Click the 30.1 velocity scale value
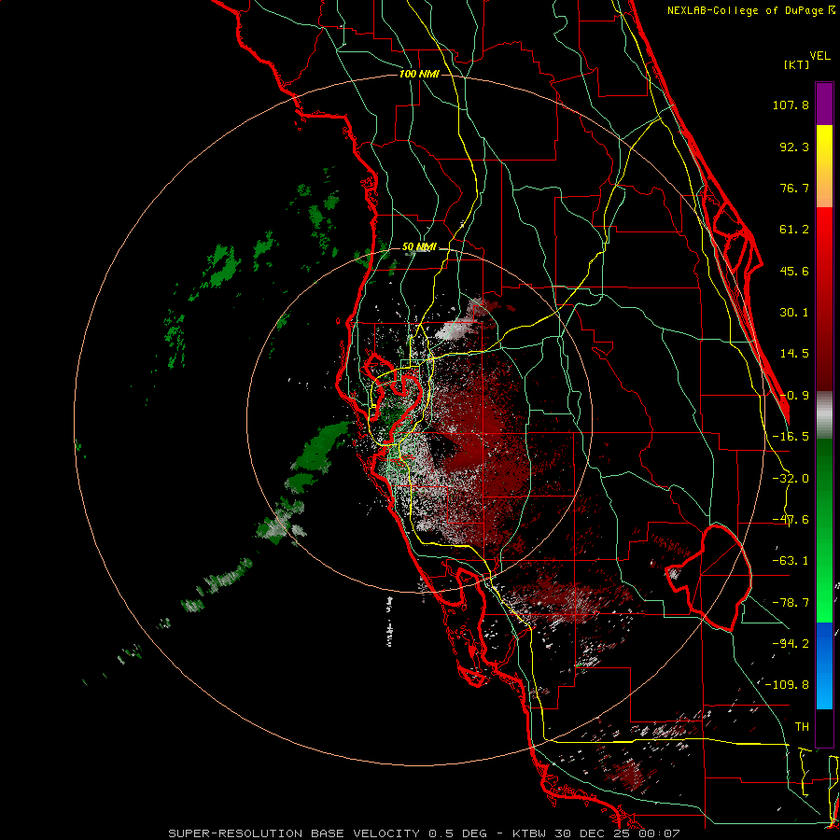This screenshot has width=840, height=840. [794, 313]
